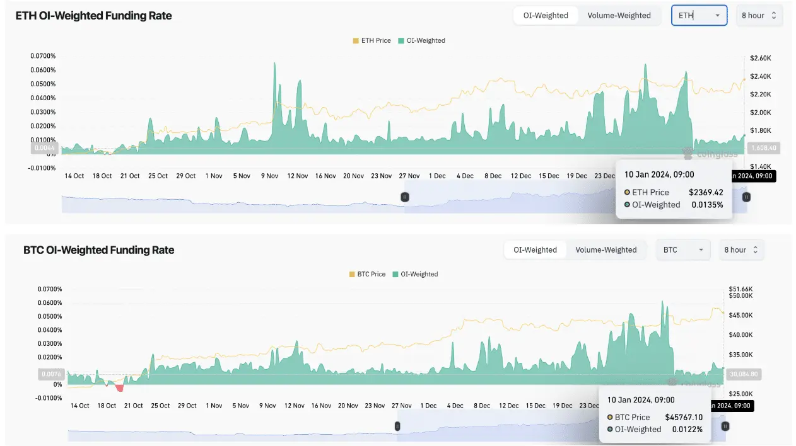Click the ETH OI-Weighted Funding Rate title
The image size is (796, 446).
click(93, 15)
